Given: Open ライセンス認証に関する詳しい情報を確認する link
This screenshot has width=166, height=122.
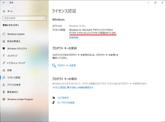Looking at the screenshot, I should coord(73,87).
